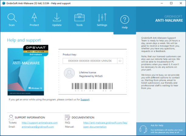The image size is (186, 136).
Task: Open the Scan tab magnifier icon
Action: click(x=12, y=18)
